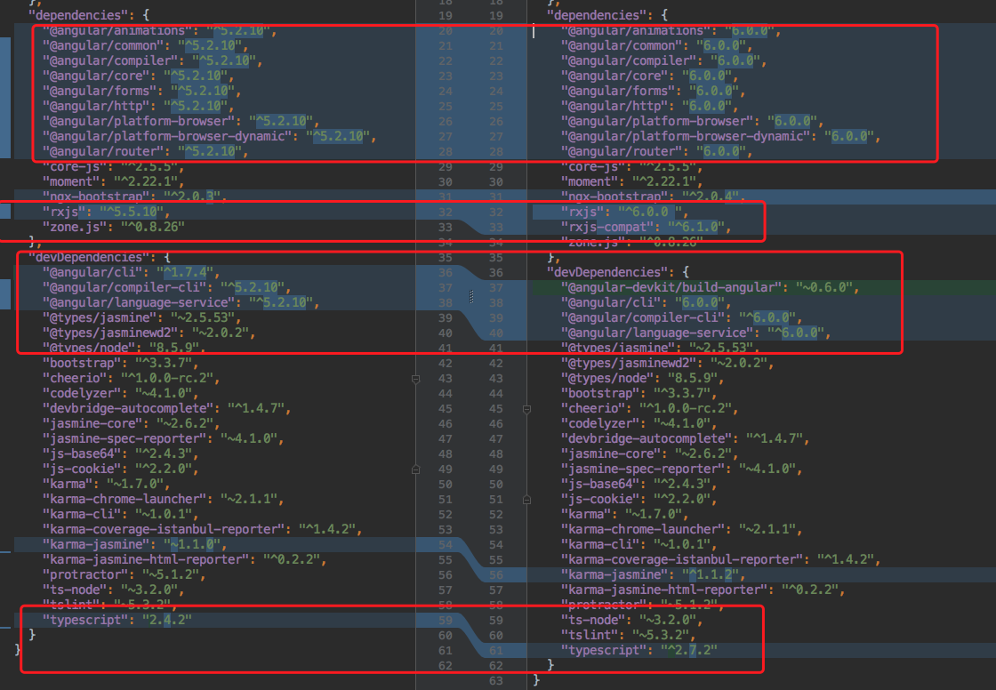Click the "rxjs": "^6.0.0 " line

pyautogui.click(x=624, y=213)
